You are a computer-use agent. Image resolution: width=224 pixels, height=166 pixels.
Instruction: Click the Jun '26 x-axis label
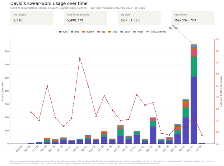coord(198,149)
